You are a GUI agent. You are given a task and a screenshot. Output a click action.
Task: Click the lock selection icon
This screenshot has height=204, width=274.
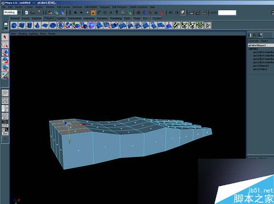[x=123, y=12]
